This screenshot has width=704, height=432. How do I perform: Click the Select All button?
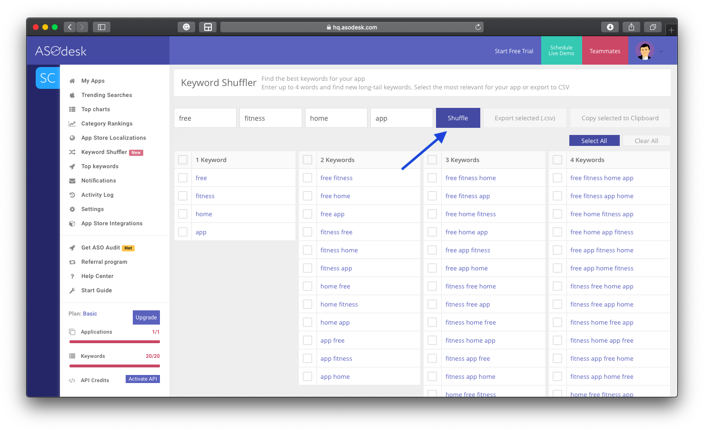tap(594, 141)
